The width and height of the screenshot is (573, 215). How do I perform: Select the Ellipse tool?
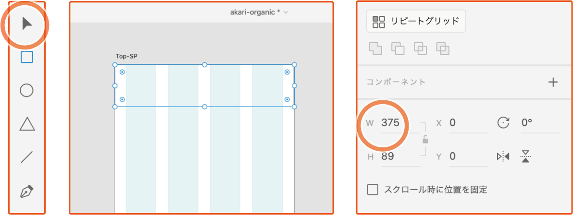coord(26,90)
